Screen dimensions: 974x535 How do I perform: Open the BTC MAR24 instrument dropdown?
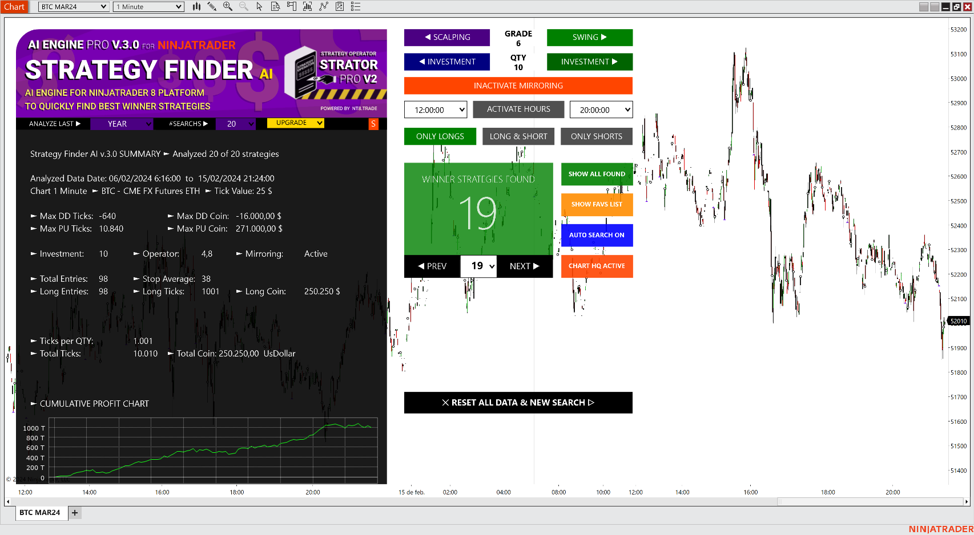point(74,7)
